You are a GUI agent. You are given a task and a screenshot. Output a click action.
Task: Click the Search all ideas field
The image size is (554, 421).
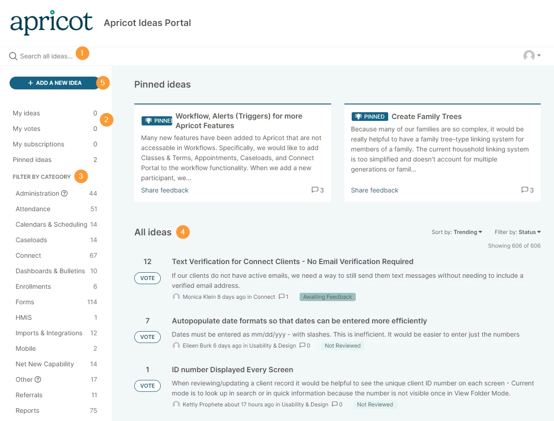(46, 56)
